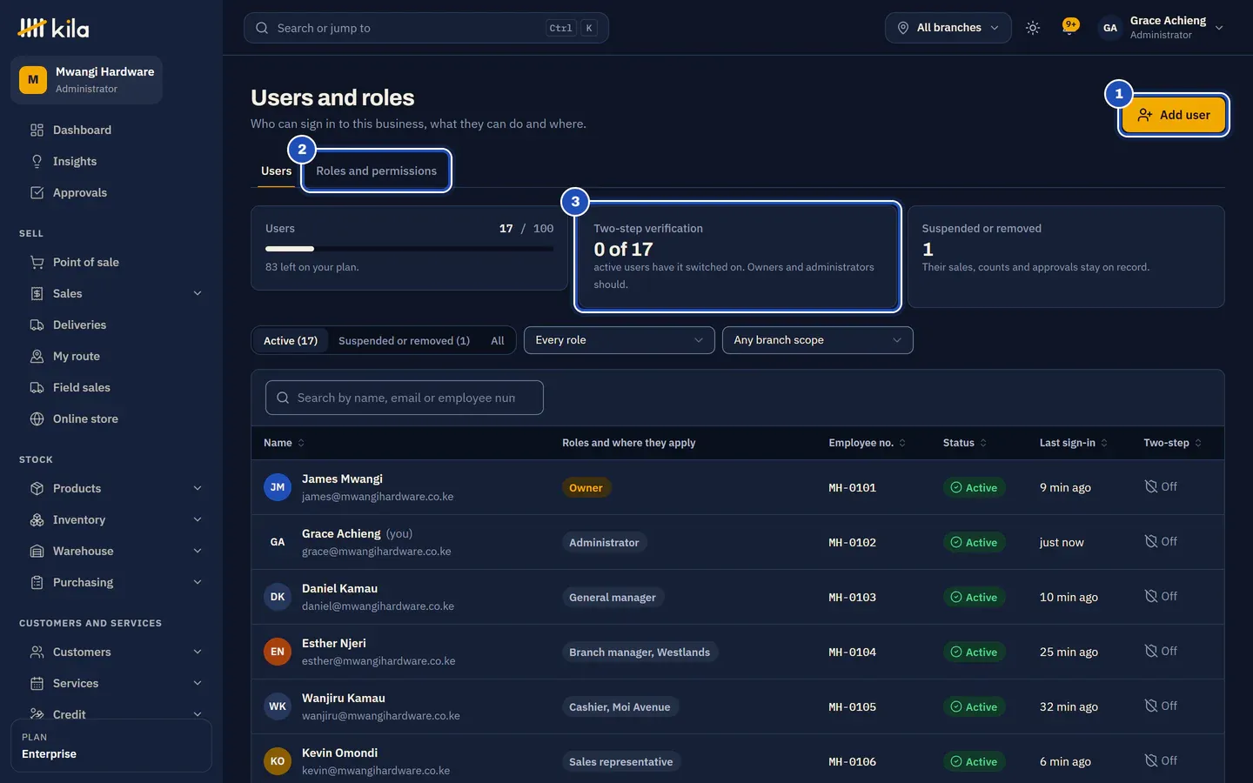Show Suspended or removed (1) filter
The height and width of the screenshot is (783, 1253).
(404, 341)
